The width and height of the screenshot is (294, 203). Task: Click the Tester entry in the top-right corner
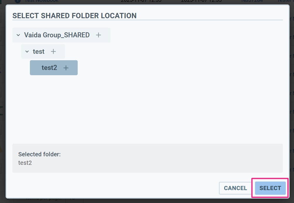tap(284, 1)
